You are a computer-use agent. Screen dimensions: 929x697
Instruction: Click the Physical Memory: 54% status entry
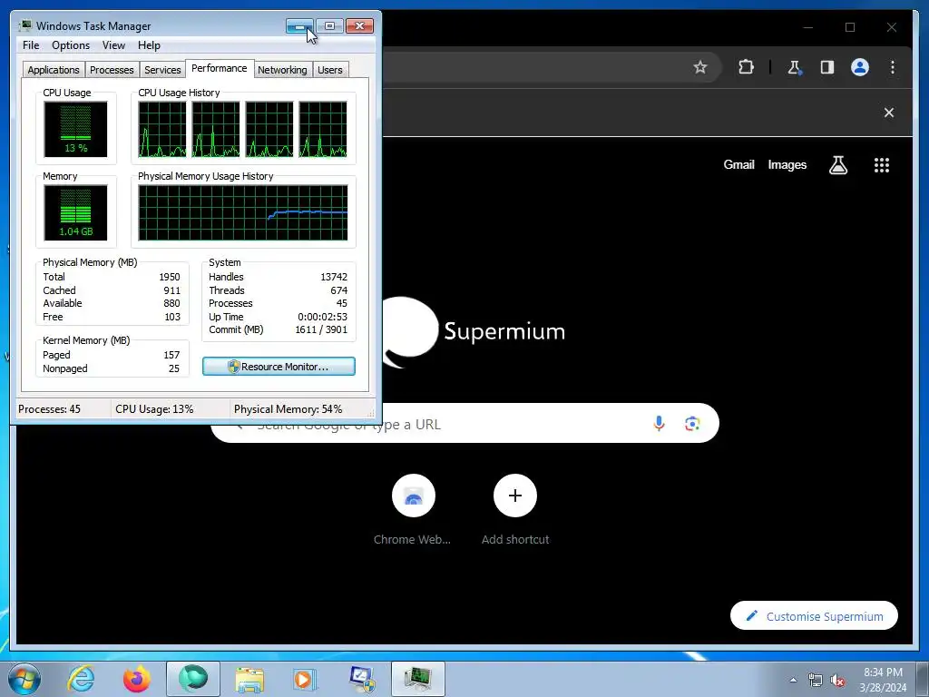pyautogui.click(x=288, y=409)
